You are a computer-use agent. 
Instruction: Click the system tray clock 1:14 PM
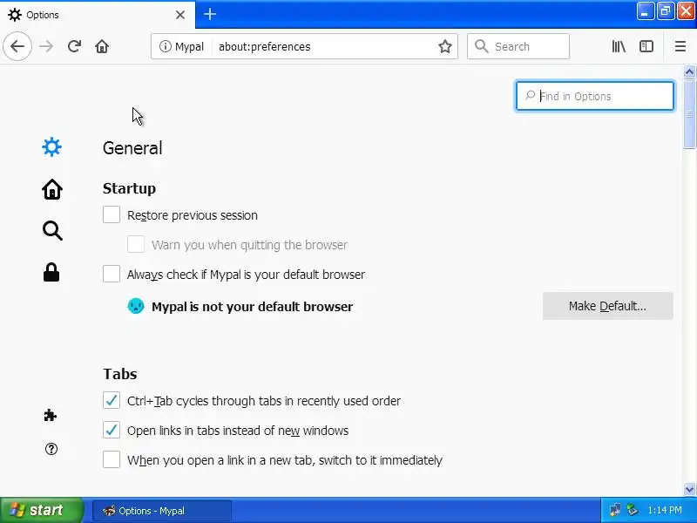tap(665, 510)
